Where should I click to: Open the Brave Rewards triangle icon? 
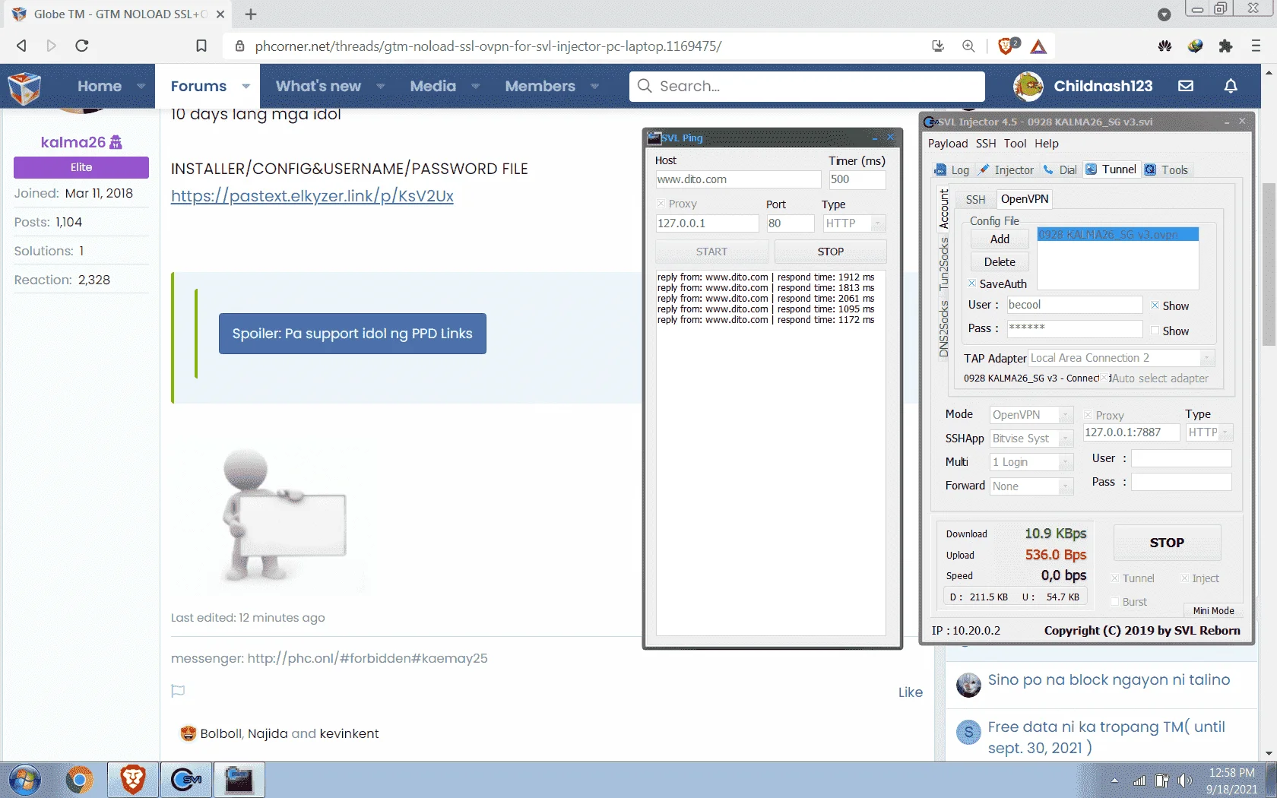click(1038, 46)
